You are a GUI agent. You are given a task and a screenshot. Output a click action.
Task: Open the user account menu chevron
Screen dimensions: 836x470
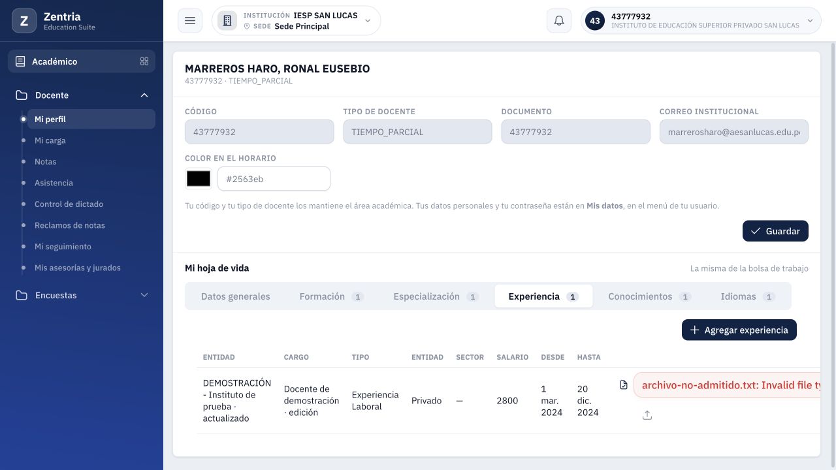[811, 21]
